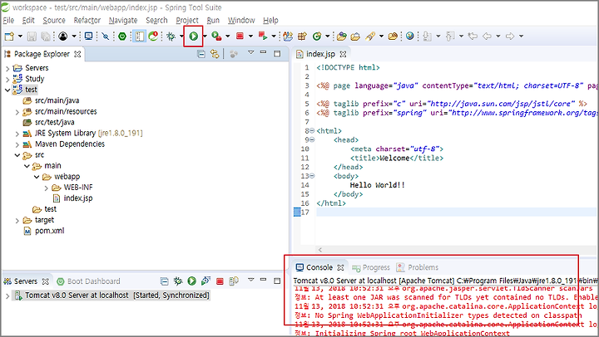Expand Maven Dependencies node
The image size is (599, 337).
pos(17,145)
